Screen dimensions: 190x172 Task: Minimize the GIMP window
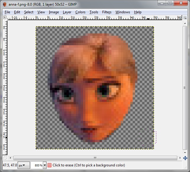tap(162, 3)
